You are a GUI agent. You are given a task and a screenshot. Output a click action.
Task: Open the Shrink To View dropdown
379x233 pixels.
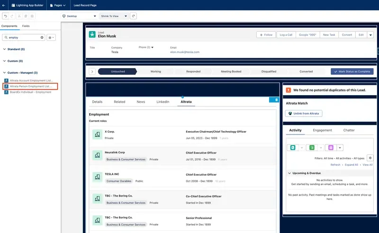coord(114,16)
